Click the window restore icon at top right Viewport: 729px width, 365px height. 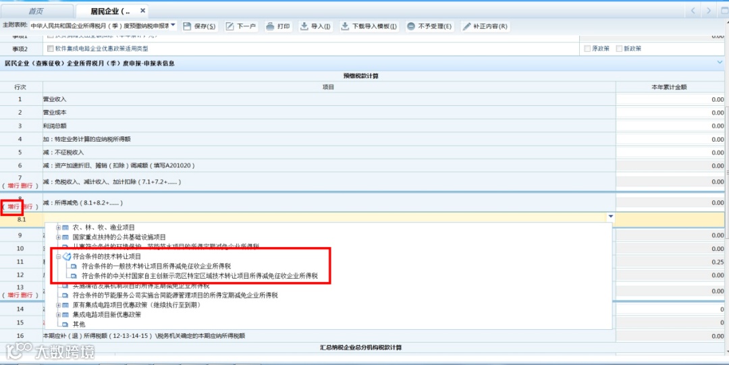(724, 11)
